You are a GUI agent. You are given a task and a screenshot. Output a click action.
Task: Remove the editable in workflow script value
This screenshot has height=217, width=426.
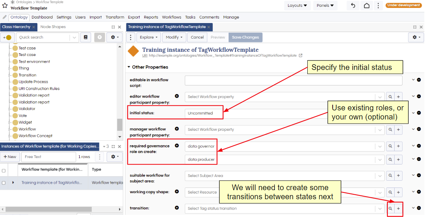[419, 80]
